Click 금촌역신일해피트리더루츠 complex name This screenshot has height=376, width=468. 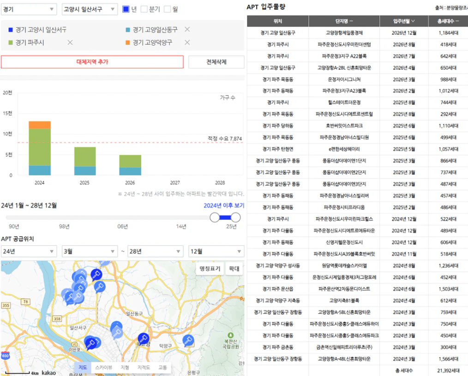(x=344, y=347)
